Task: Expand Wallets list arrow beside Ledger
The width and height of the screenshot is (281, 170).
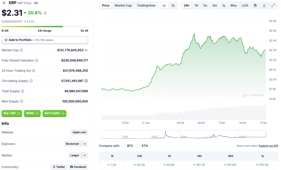Action: coord(85,155)
